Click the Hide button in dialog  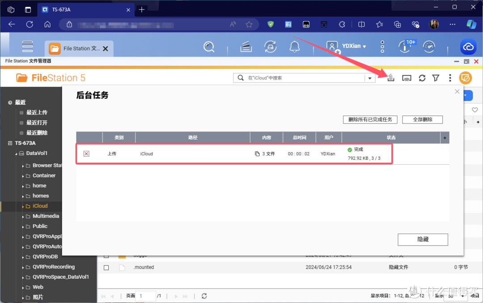(423, 239)
